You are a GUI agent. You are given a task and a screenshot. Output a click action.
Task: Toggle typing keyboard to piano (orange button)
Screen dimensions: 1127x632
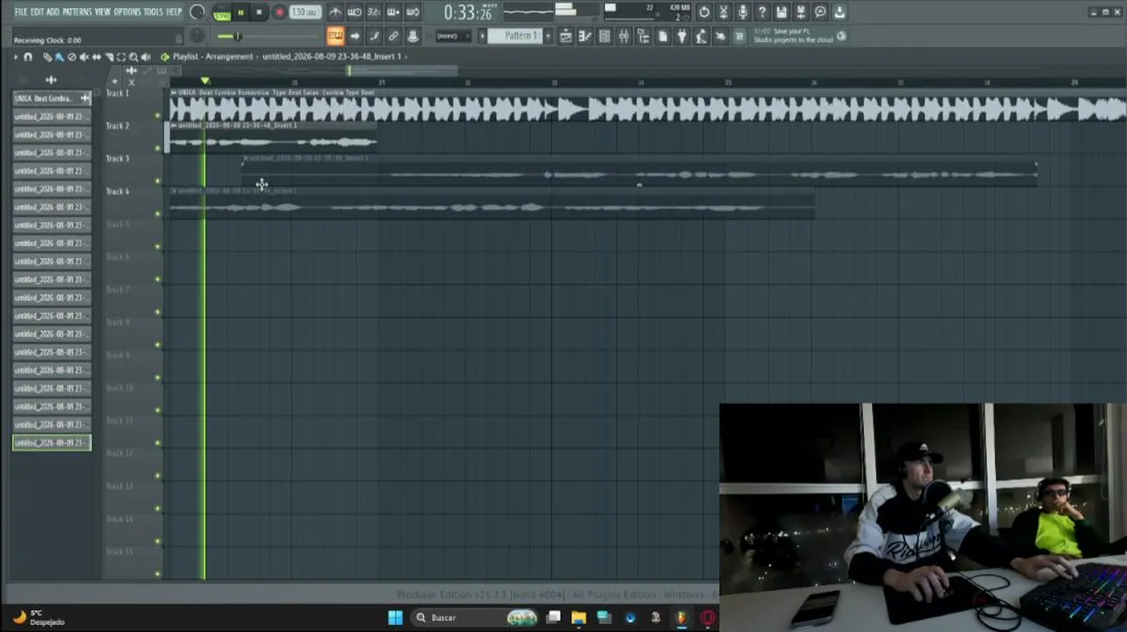click(335, 36)
